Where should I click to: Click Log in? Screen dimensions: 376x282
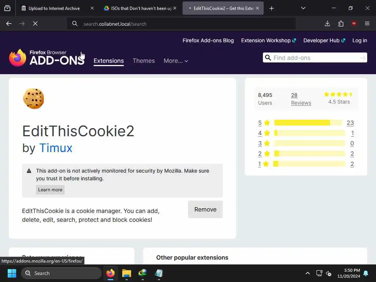pos(360,40)
